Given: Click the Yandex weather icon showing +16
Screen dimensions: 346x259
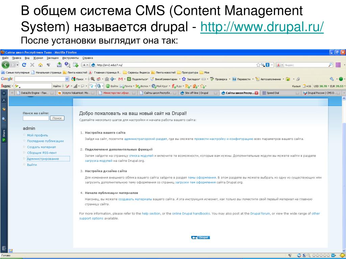Looking at the screenshot, I should click(x=304, y=86).
